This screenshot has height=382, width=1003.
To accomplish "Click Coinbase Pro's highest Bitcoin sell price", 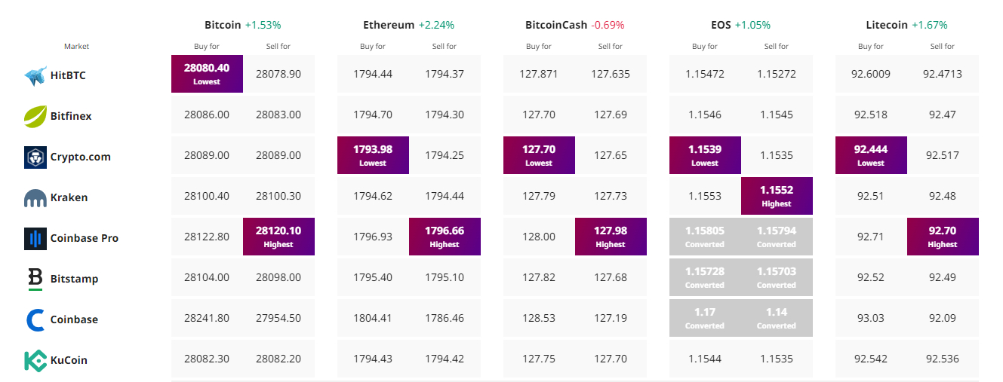I will tap(278, 237).
